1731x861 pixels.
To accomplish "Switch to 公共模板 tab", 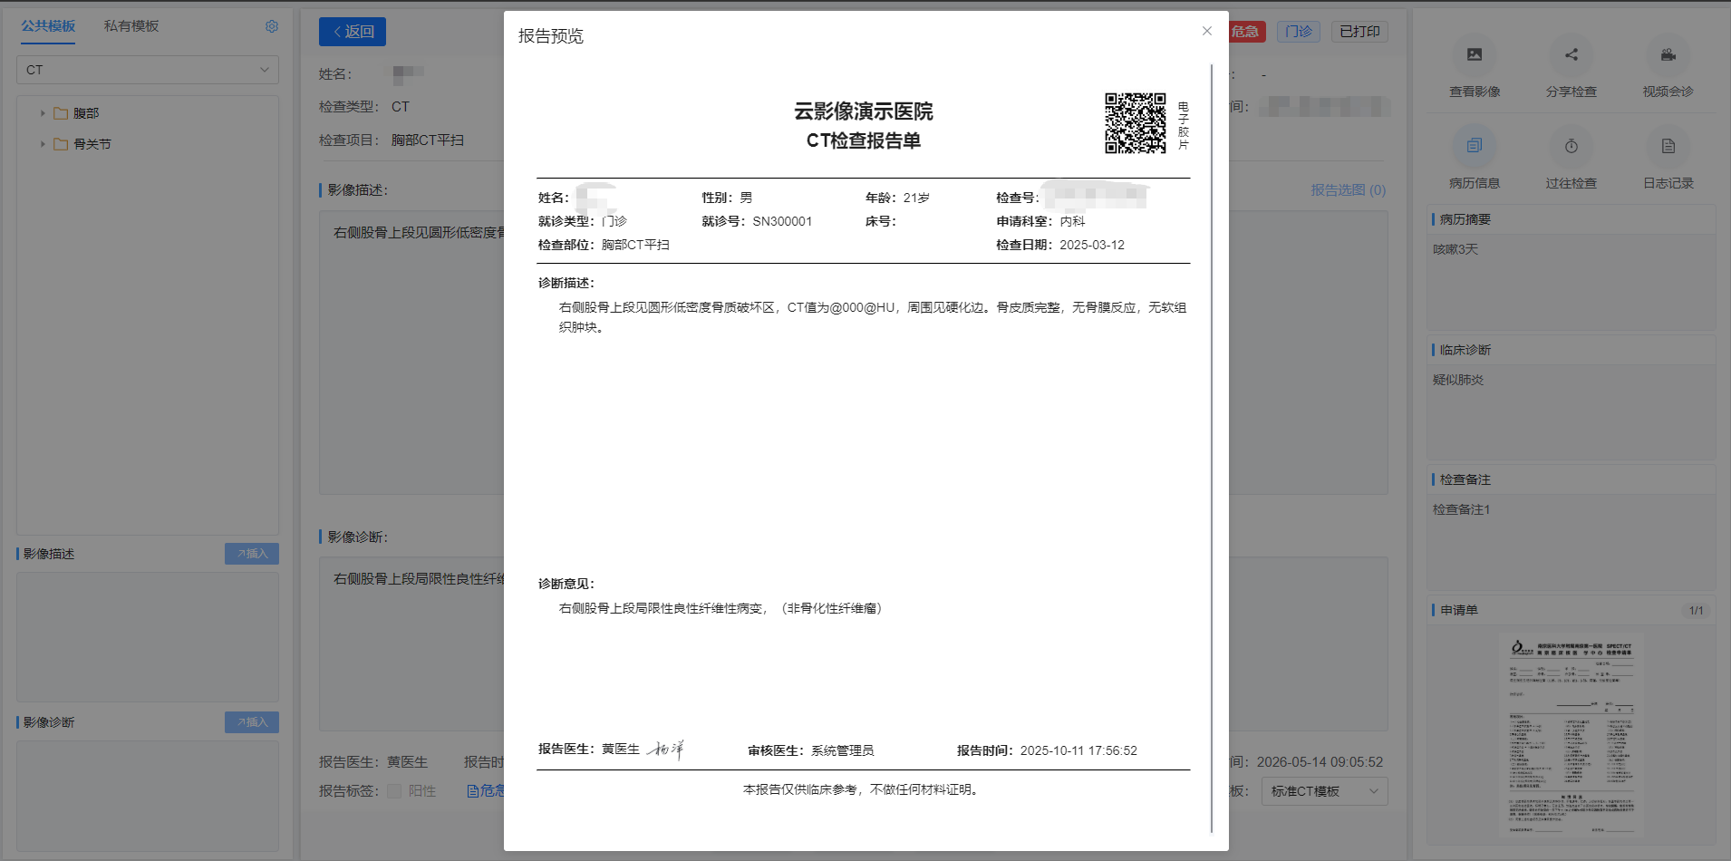I will point(48,26).
